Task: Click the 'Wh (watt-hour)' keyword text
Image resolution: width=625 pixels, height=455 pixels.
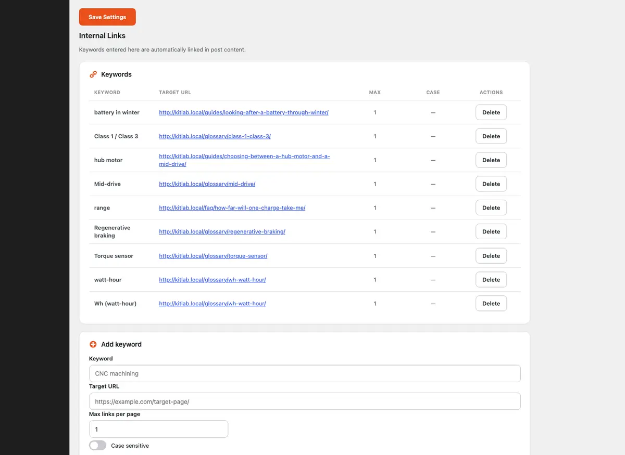Action: coord(115,304)
